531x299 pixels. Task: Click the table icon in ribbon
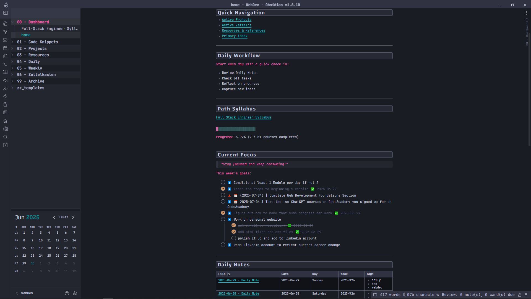pyautogui.click(x=5, y=72)
